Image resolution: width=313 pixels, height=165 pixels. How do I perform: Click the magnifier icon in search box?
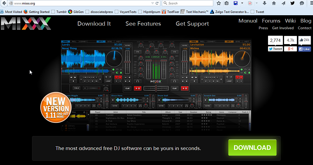tap(165, 3)
